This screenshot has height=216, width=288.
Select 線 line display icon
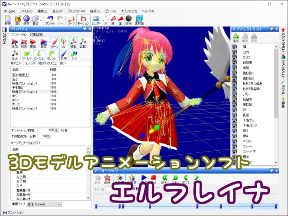[113, 20]
